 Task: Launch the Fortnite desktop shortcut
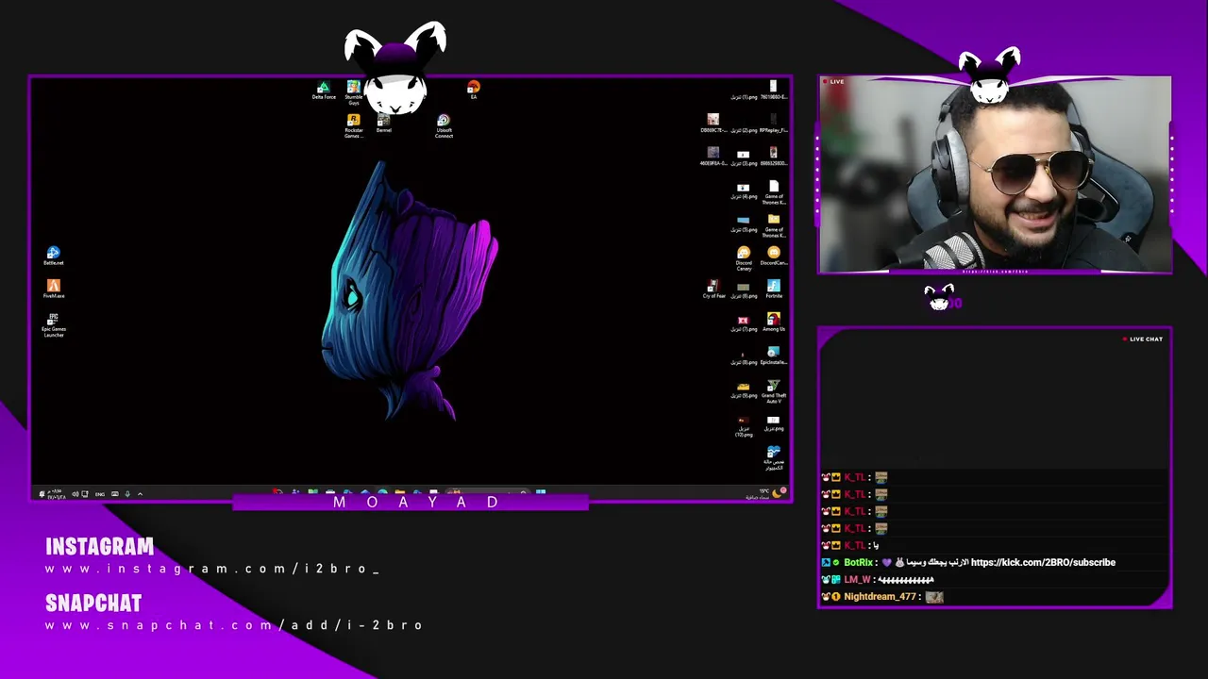(x=774, y=289)
